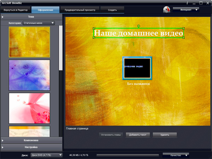Expand the Настройка panel

[x=31, y=147]
